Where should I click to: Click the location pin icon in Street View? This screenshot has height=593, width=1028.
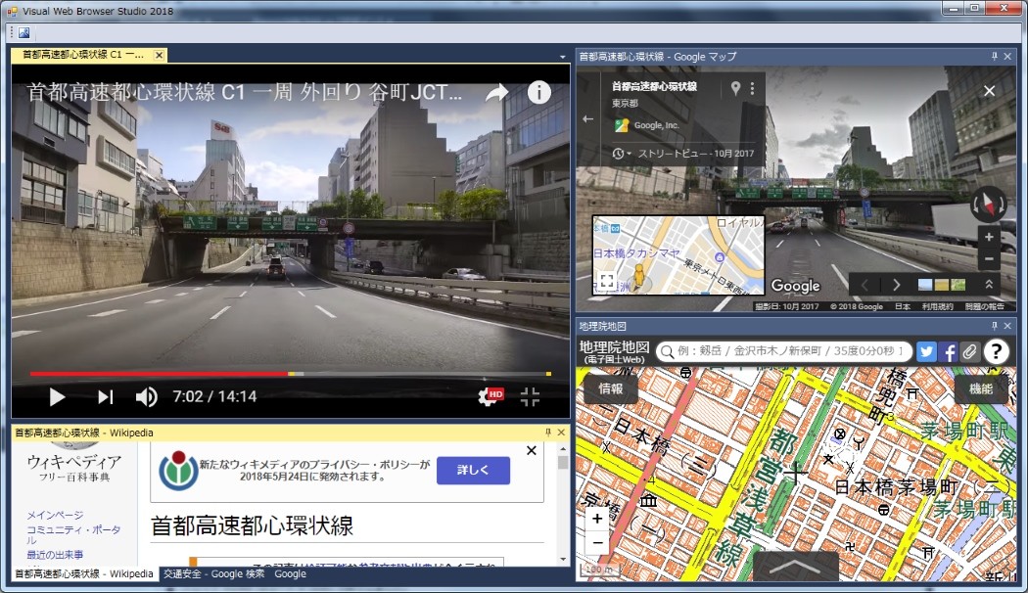pos(735,88)
